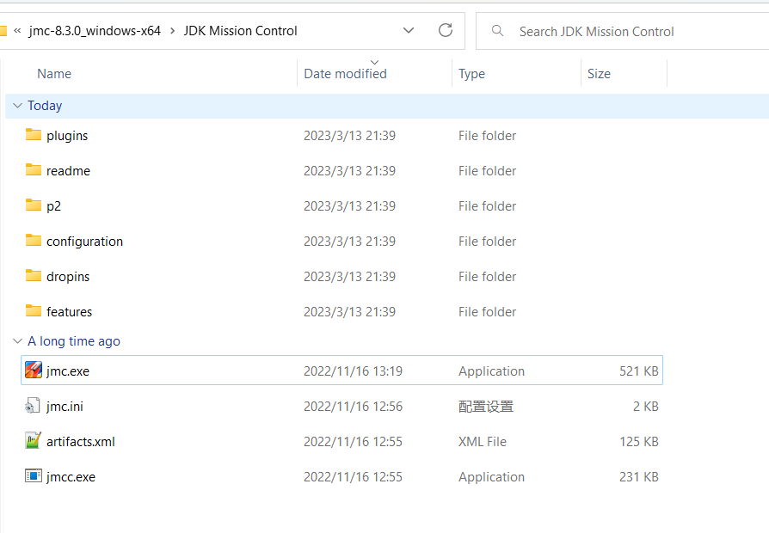769x533 pixels.
Task: Select the artifacts.xml file icon
Action: [33, 441]
